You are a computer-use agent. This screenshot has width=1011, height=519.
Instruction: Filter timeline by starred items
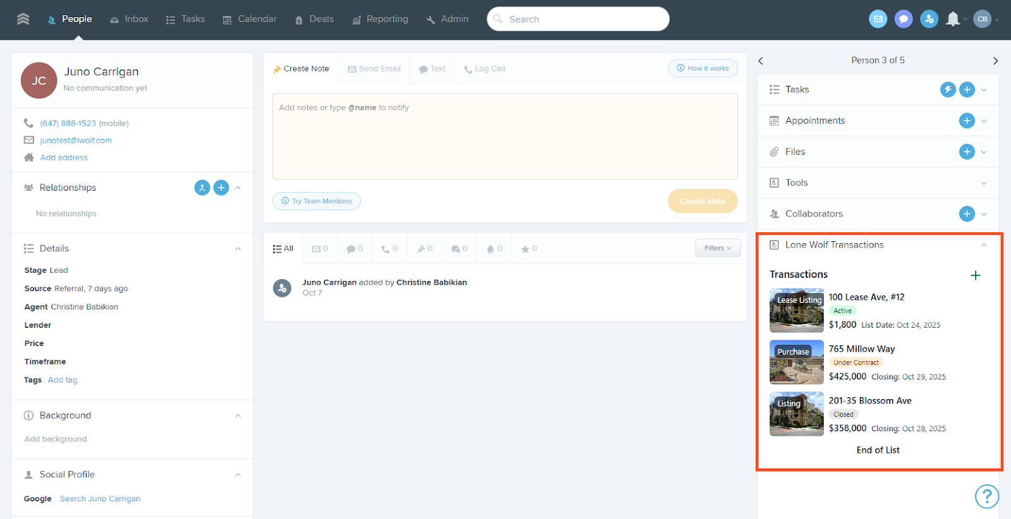click(x=529, y=249)
